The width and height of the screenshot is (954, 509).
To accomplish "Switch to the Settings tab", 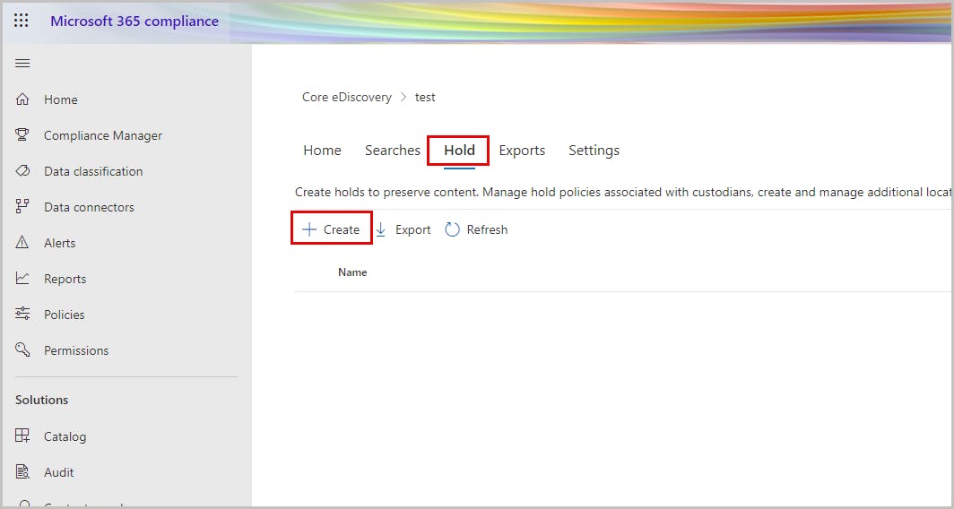I will click(594, 151).
